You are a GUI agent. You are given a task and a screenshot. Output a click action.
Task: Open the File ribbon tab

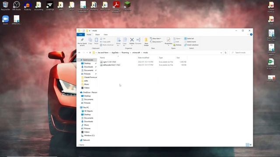pyautogui.click(x=80, y=34)
